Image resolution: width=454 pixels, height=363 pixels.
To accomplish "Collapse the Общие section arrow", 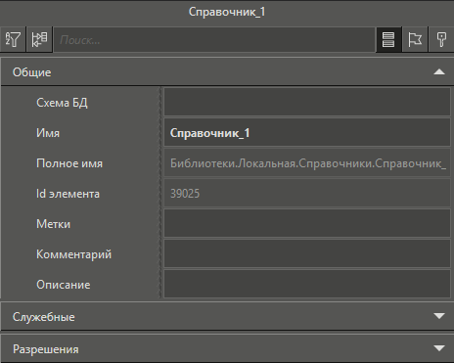I will (439, 71).
